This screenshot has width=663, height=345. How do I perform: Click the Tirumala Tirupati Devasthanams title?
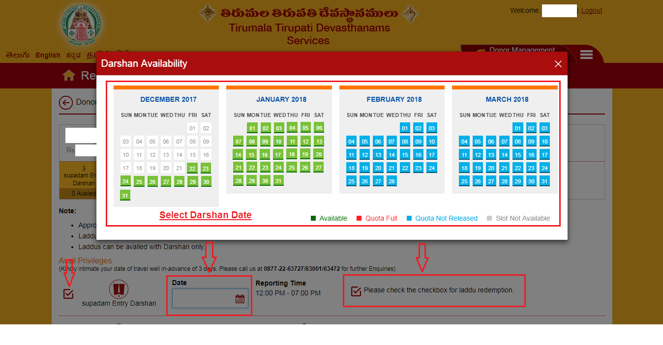[309, 28]
